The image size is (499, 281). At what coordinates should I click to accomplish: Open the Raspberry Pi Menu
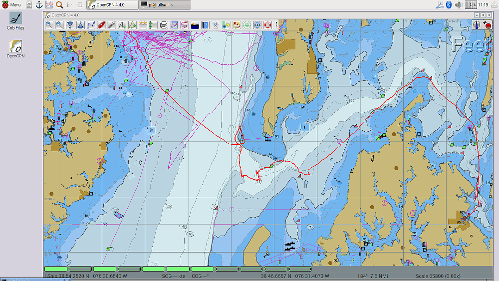click(x=11, y=4)
